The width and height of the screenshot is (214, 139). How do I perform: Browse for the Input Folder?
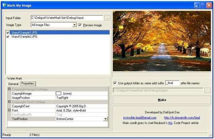click(x=107, y=18)
